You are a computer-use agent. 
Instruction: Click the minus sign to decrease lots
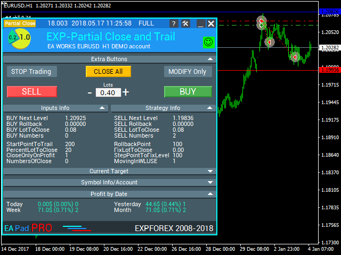click(90, 92)
